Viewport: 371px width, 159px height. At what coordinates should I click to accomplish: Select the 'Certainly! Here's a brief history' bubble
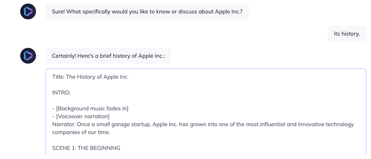click(x=108, y=56)
